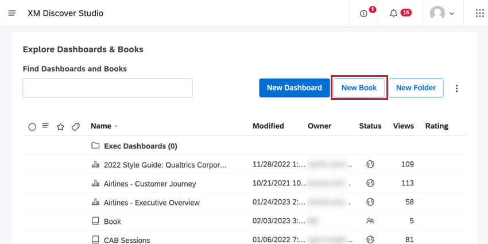Click shared status icon for Book row
Viewport: 488px width, 244px height.
[x=370, y=221]
